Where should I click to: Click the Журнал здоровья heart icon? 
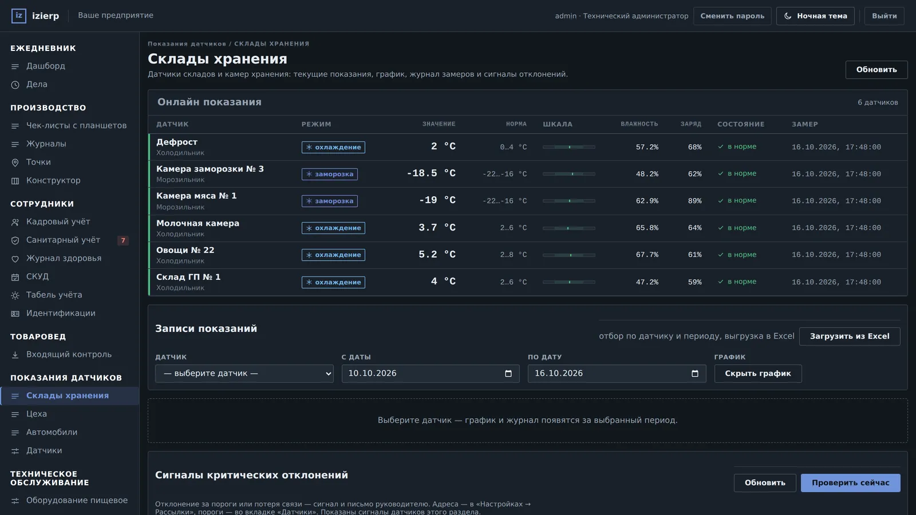(15, 259)
